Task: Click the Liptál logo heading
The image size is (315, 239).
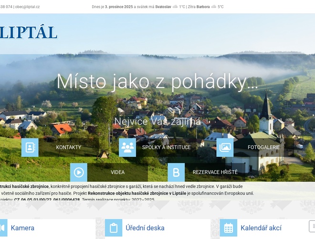Action: click(x=29, y=32)
